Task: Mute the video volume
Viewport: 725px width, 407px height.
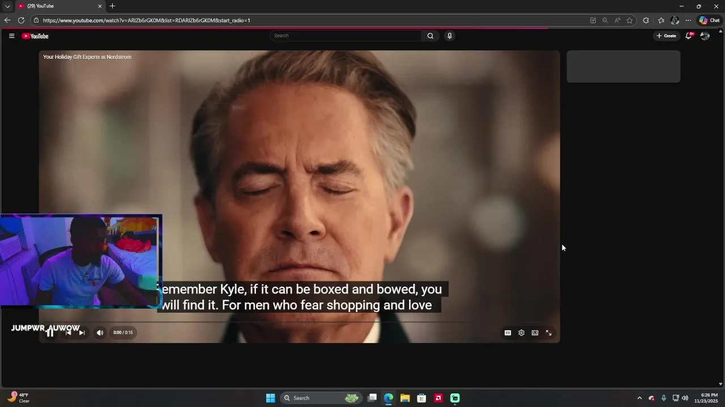Action: [100, 332]
